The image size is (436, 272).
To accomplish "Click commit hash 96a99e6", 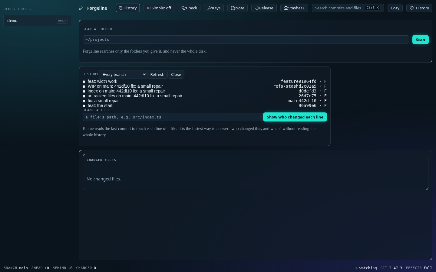I will [307, 105].
